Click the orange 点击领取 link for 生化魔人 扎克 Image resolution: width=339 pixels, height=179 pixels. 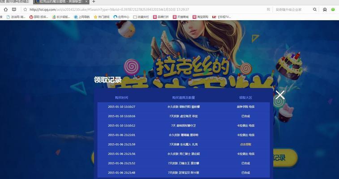(x=245, y=145)
